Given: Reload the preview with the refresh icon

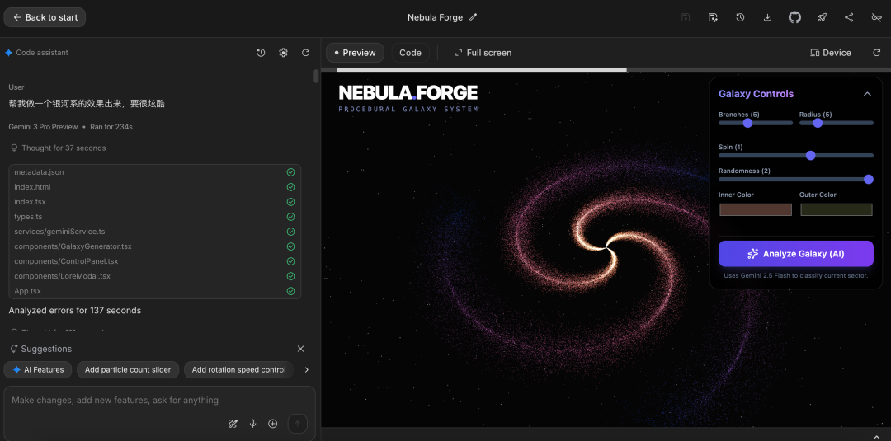Looking at the screenshot, I should (x=876, y=53).
